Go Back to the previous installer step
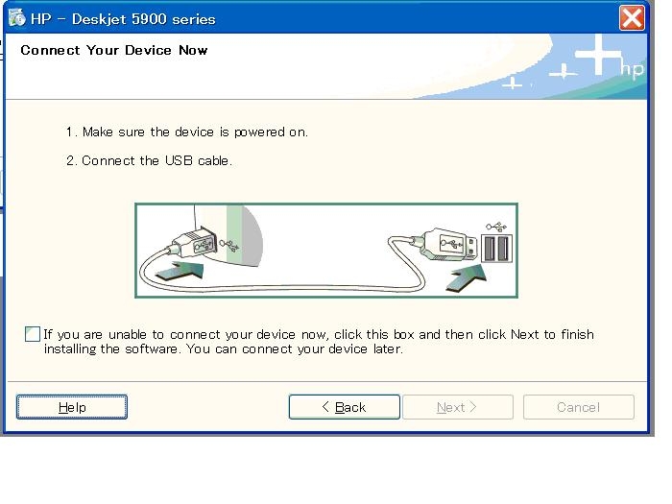 (x=344, y=407)
